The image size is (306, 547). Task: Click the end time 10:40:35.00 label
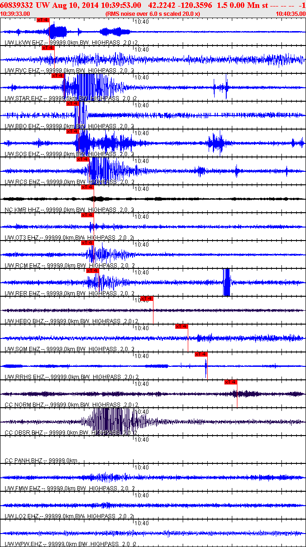pos(290,13)
